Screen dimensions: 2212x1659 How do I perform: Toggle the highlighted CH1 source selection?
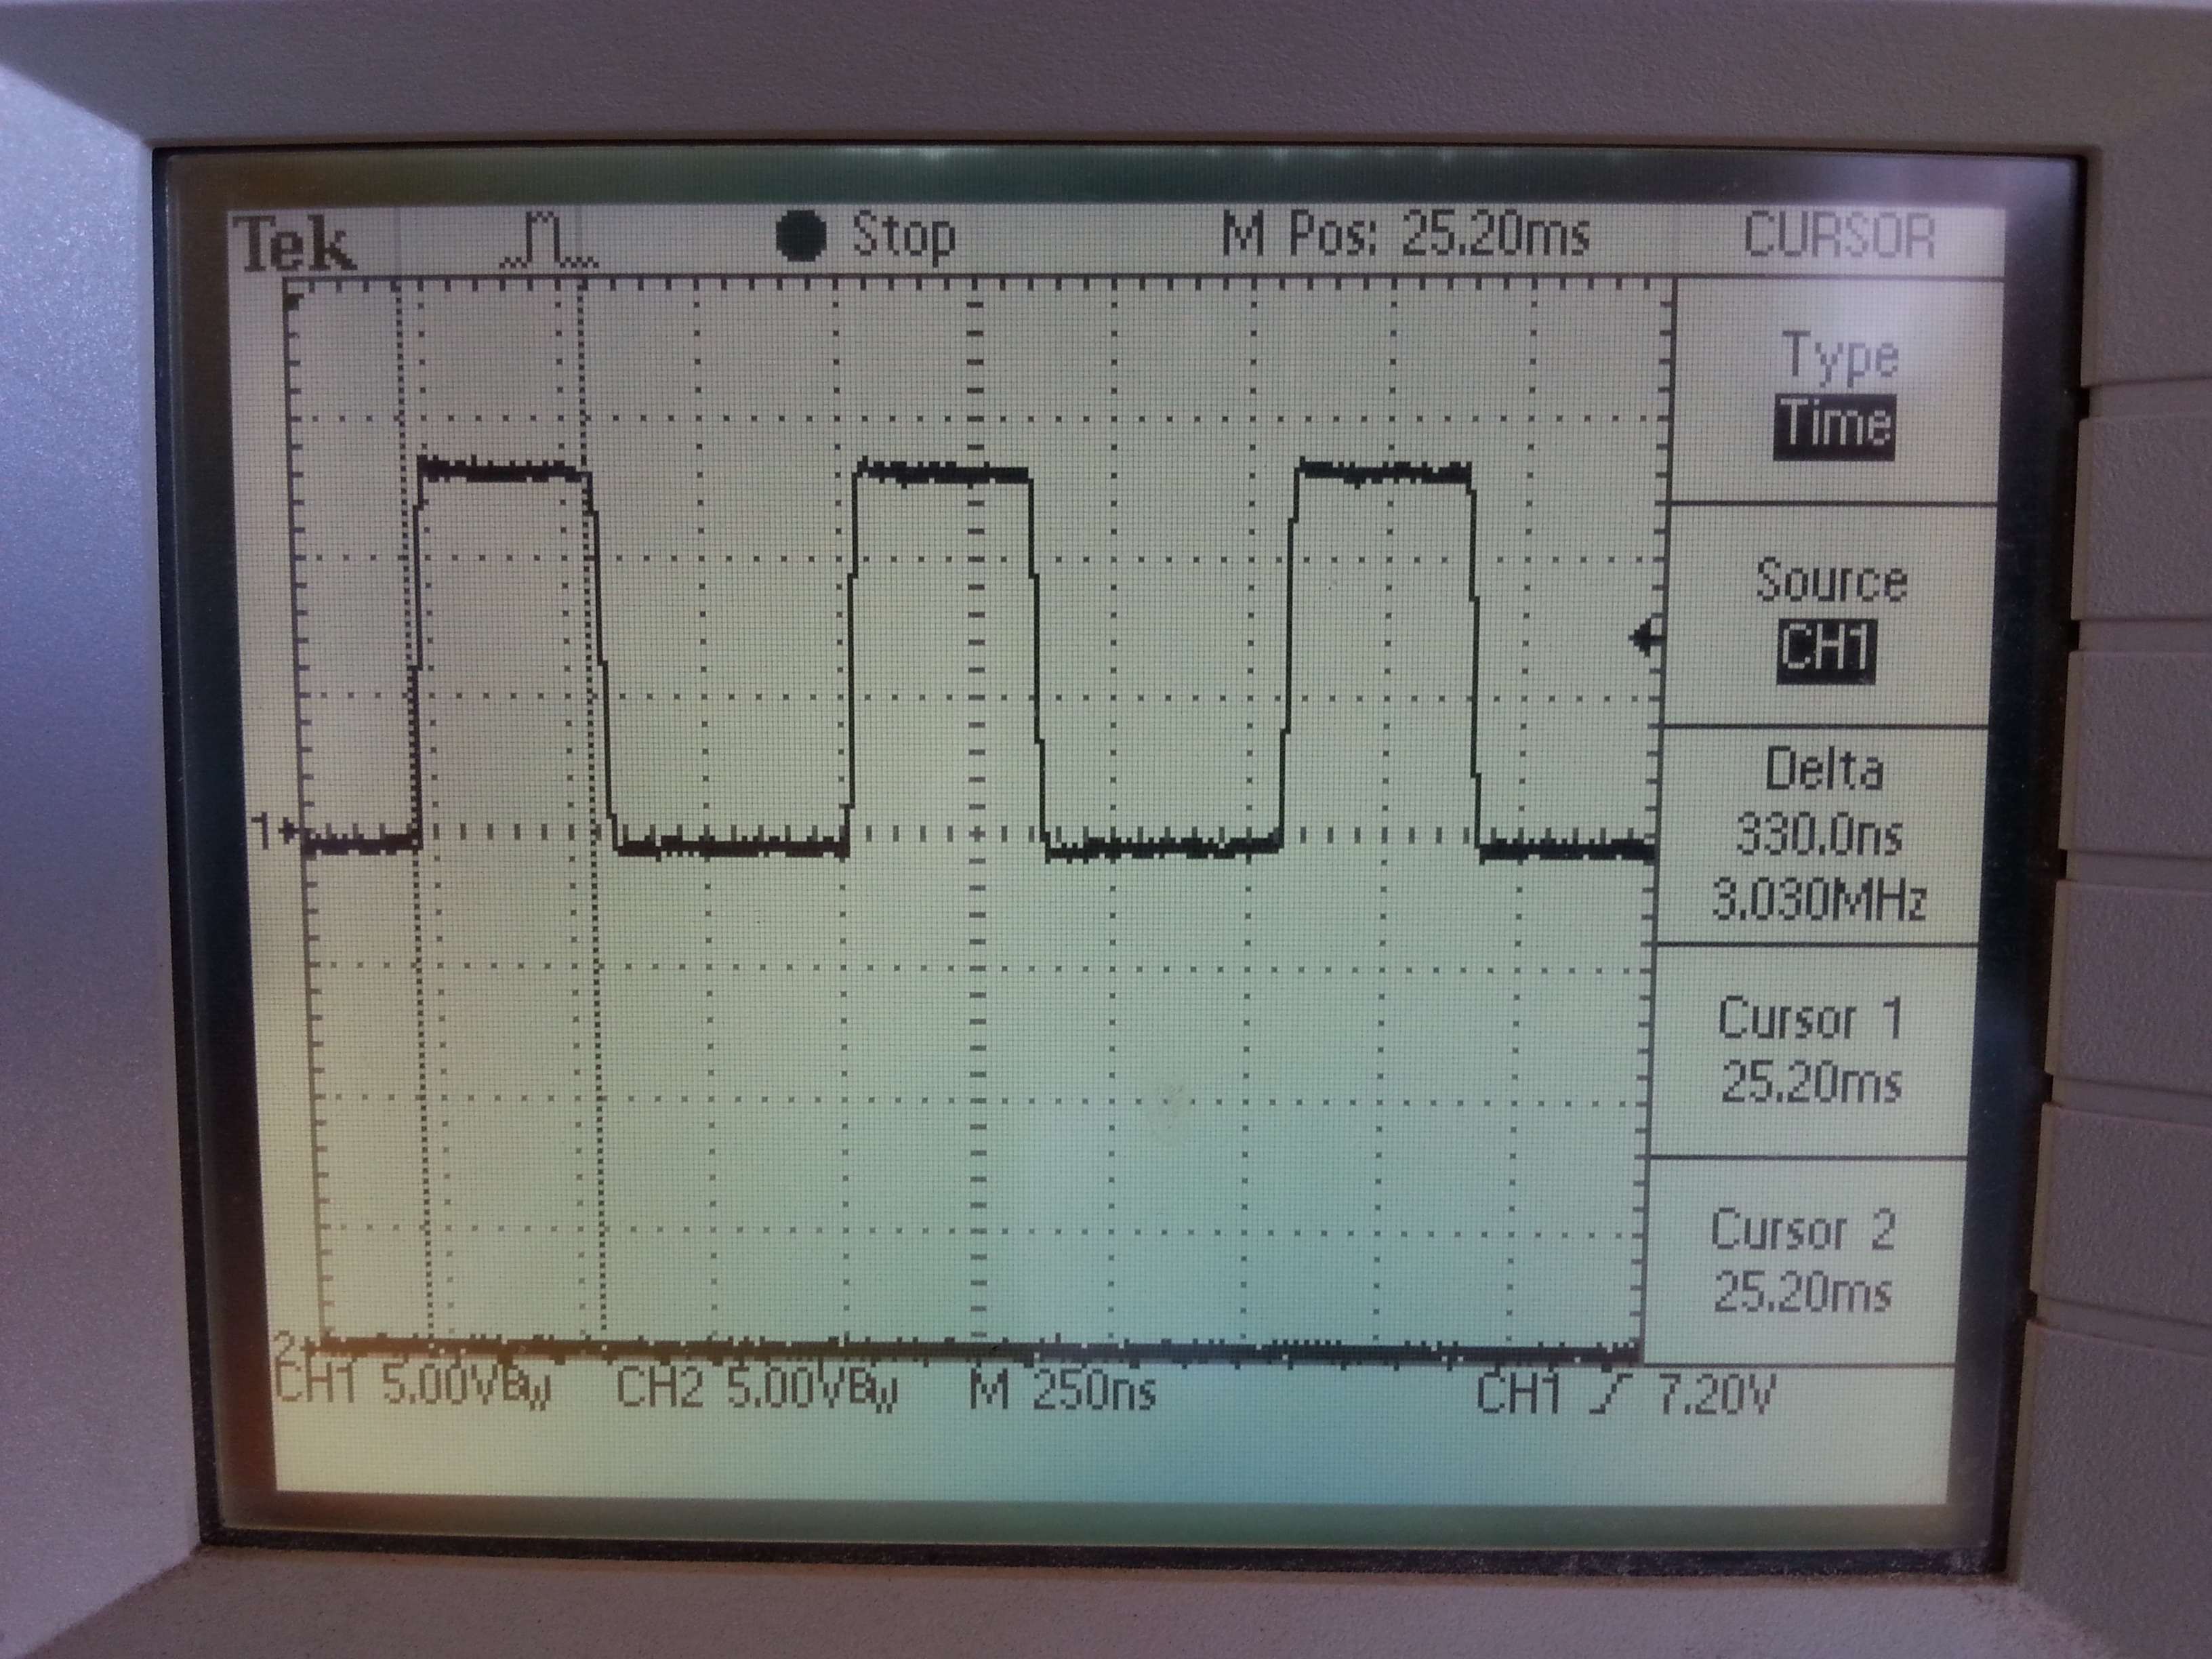click(x=1826, y=652)
